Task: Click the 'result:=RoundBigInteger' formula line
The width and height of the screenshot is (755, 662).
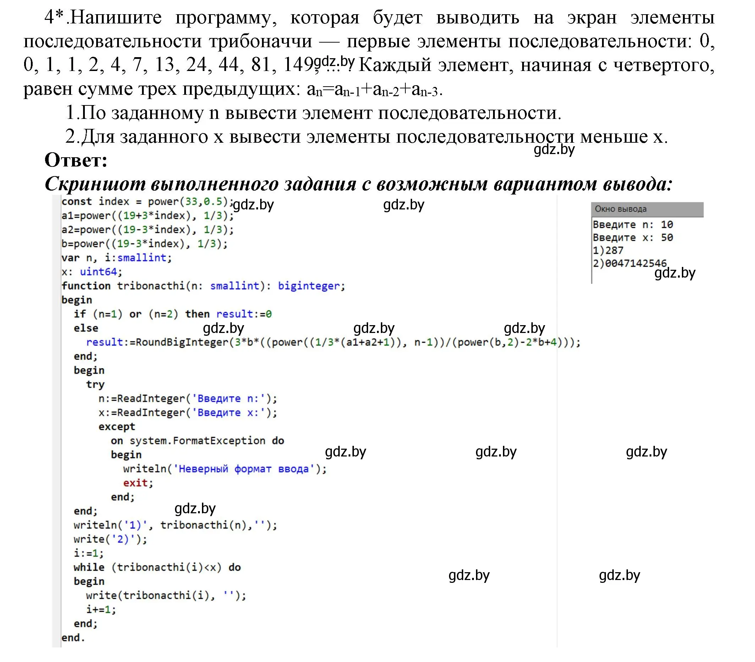Action: [333, 343]
